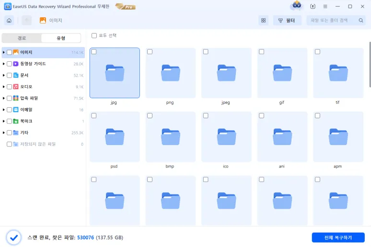
Task: Open the jpg folder thumbnail
Action: point(115,73)
